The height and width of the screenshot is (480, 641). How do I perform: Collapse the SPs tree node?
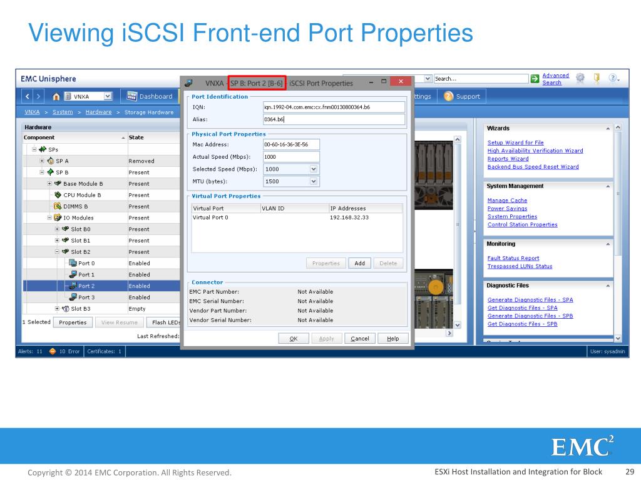(x=34, y=149)
